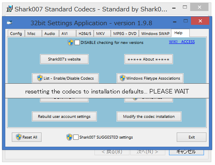The image size is (215, 165).
Task: Open the Windows SWAP tab
Action: tap(155, 33)
